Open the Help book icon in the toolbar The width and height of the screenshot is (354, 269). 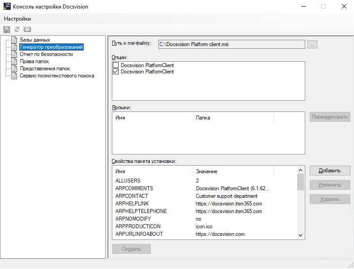coord(27,29)
